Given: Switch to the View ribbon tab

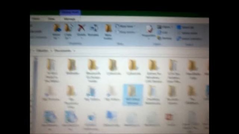Looking at the screenshot, I should 51,19.
